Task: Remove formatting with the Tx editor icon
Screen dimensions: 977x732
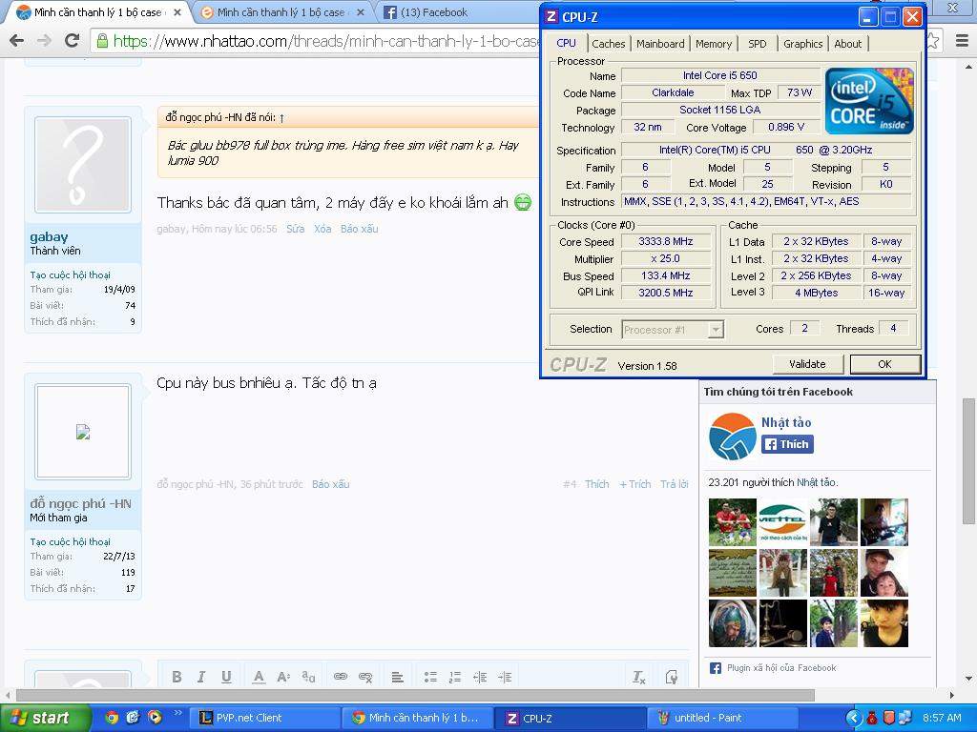Action: [638, 677]
